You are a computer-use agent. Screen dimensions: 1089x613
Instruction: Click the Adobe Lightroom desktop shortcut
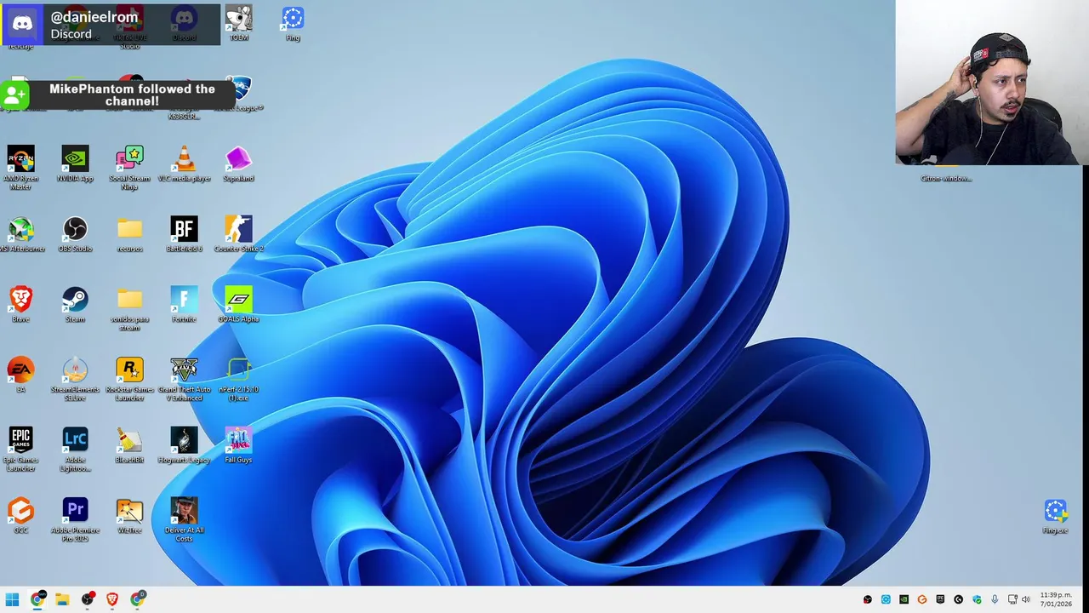pyautogui.click(x=75, y=450)
